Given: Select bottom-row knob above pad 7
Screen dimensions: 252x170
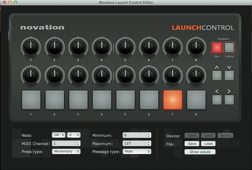Looking at the screenshot, I should pyautogui.click(x=172, y=75).
